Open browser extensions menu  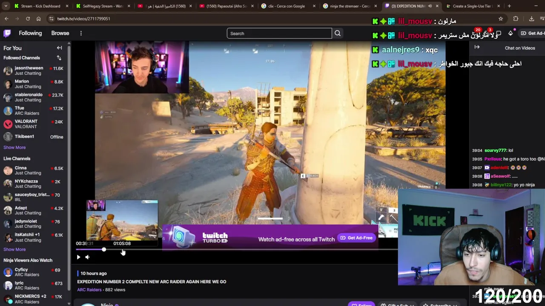[516, 19]
